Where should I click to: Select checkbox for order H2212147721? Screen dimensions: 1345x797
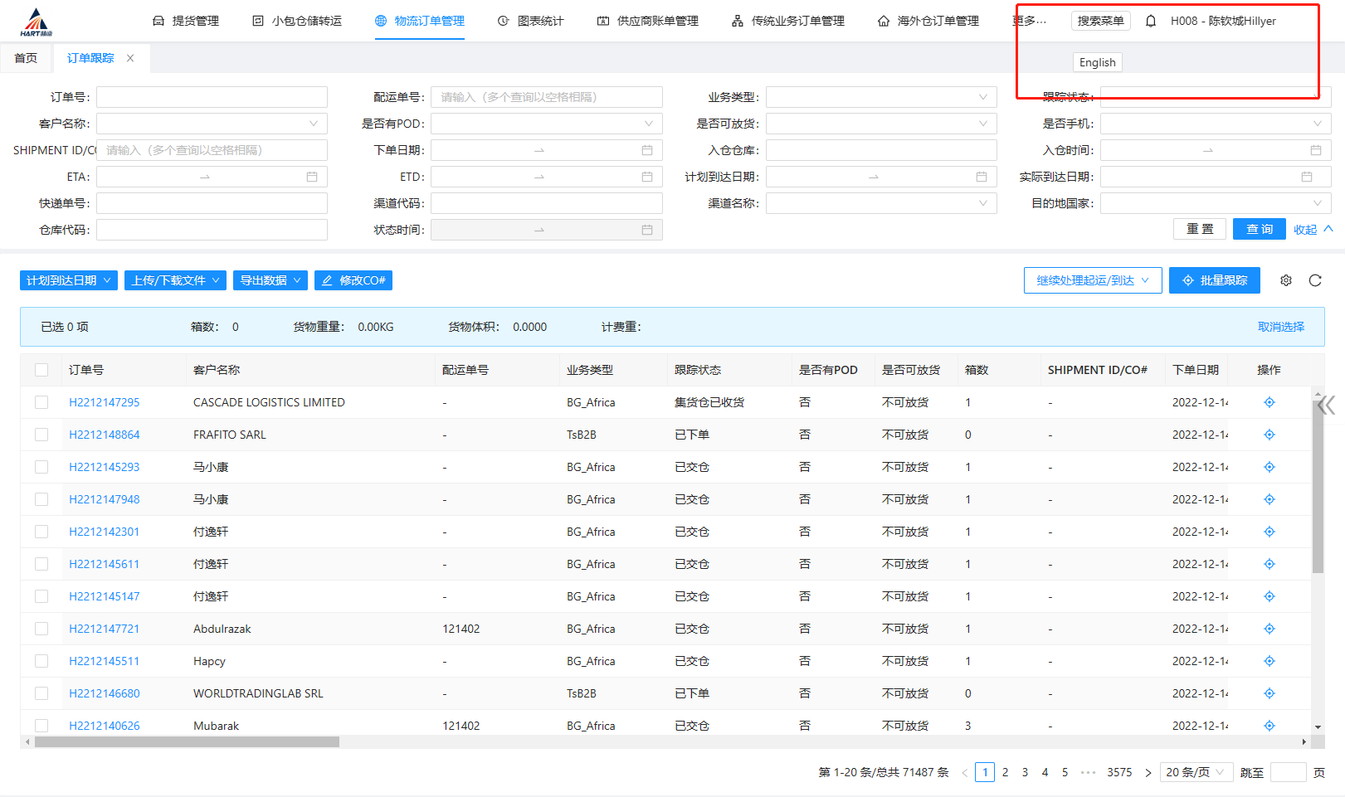(x=41, y=629)
